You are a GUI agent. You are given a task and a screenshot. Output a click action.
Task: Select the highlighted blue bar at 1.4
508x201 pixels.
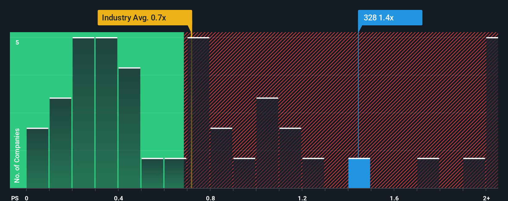359,173
